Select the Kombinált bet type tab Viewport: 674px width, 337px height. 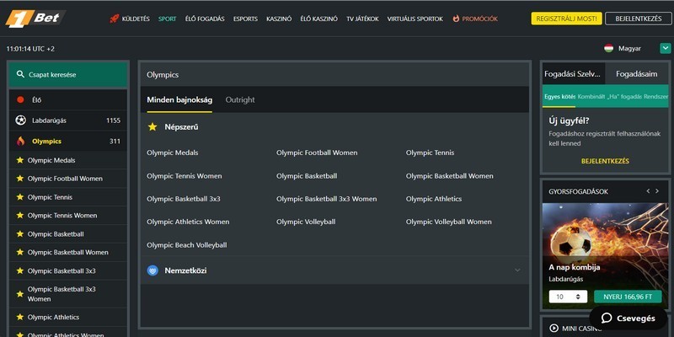point(591,97)
